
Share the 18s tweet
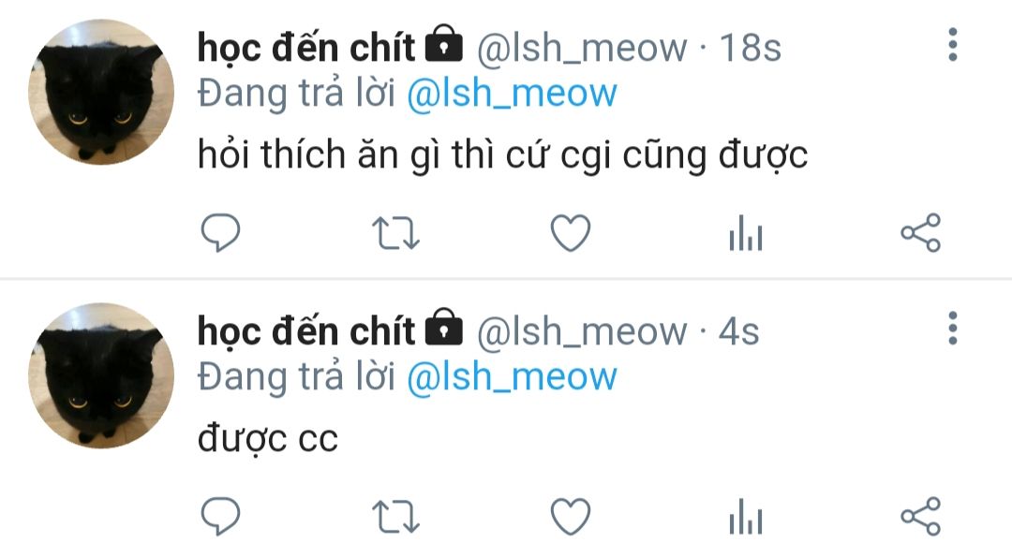click(921, 233)
